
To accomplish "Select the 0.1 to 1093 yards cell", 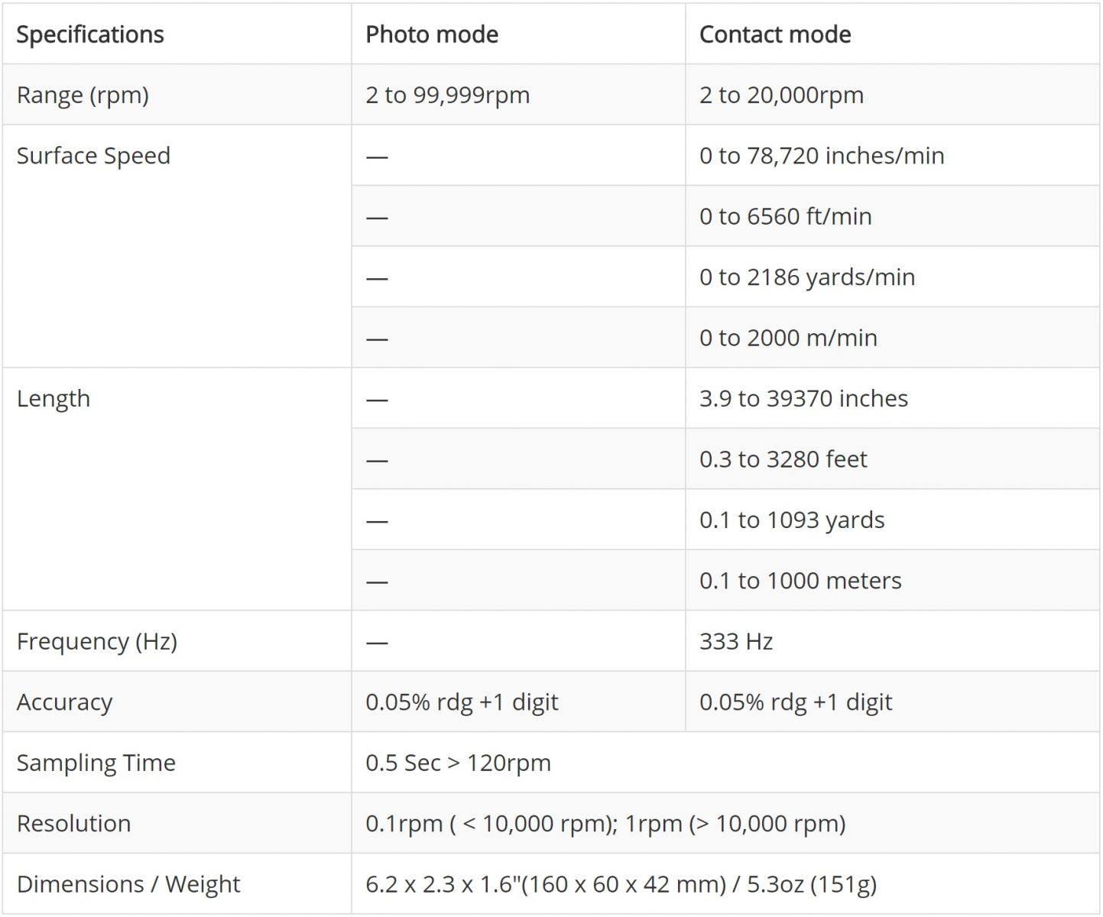I will (x=791, y=520).
